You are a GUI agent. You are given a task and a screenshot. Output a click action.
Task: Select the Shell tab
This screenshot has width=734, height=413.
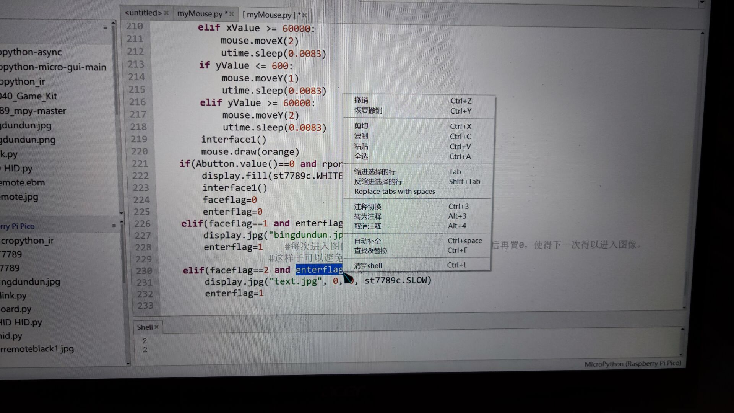pyautogui.click(x=145, y=327)
